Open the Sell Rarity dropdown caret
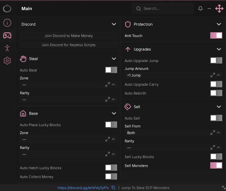Image resolution: width=226 pixels, height=191 pixels. [x=218, y=148]
